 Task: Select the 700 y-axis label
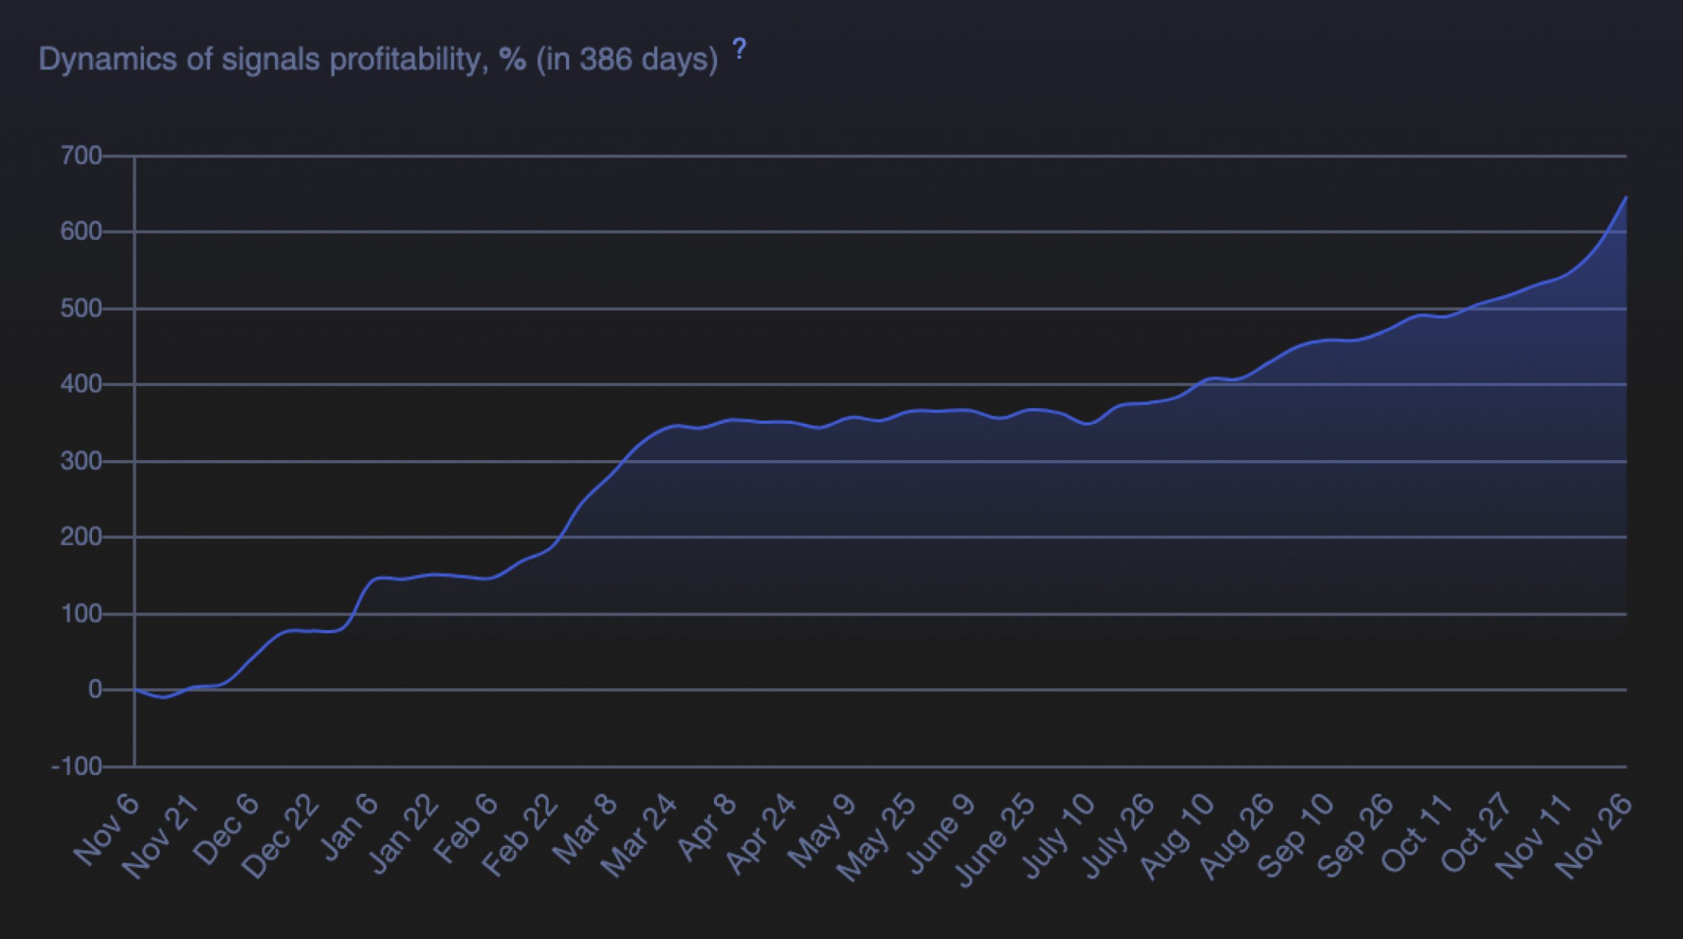[81, 156]
